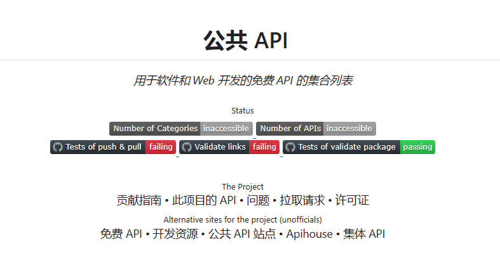
Task: Open the 此项目的 API link
Action: 204,200
